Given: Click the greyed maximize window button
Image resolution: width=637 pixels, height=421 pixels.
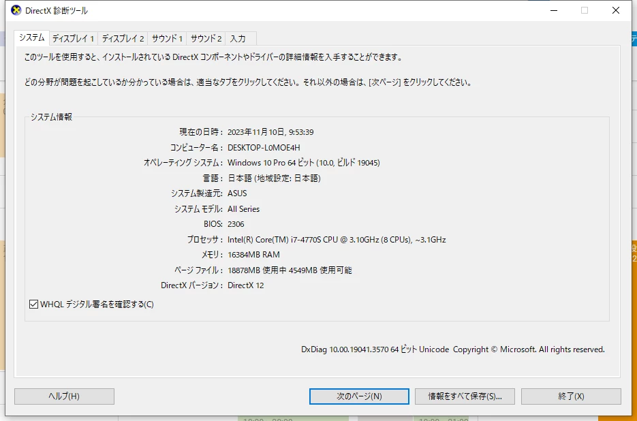Looking at the screenshot, I should 585,11.
